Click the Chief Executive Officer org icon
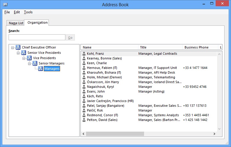The width and height of the screenshot is (231, 147). (x=18, y=47)
